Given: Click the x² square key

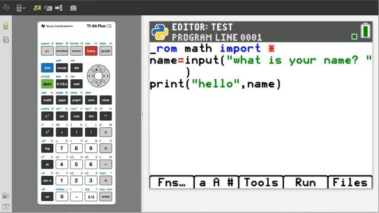Looking at the screenshot, I should point(47,132).
